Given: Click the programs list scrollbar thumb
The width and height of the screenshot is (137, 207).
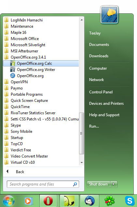Looking at the screenshot, I should tap(81, 133).
